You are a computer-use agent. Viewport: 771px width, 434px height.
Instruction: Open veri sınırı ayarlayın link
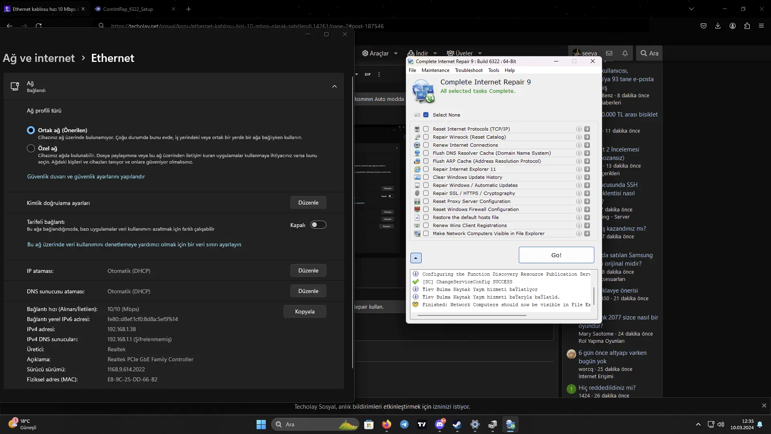point(134,245)
